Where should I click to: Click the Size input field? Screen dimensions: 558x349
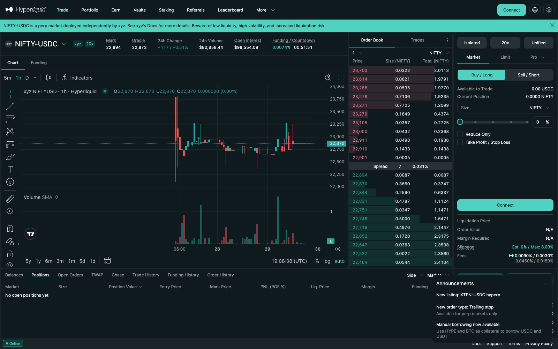(x=492, y=108)
